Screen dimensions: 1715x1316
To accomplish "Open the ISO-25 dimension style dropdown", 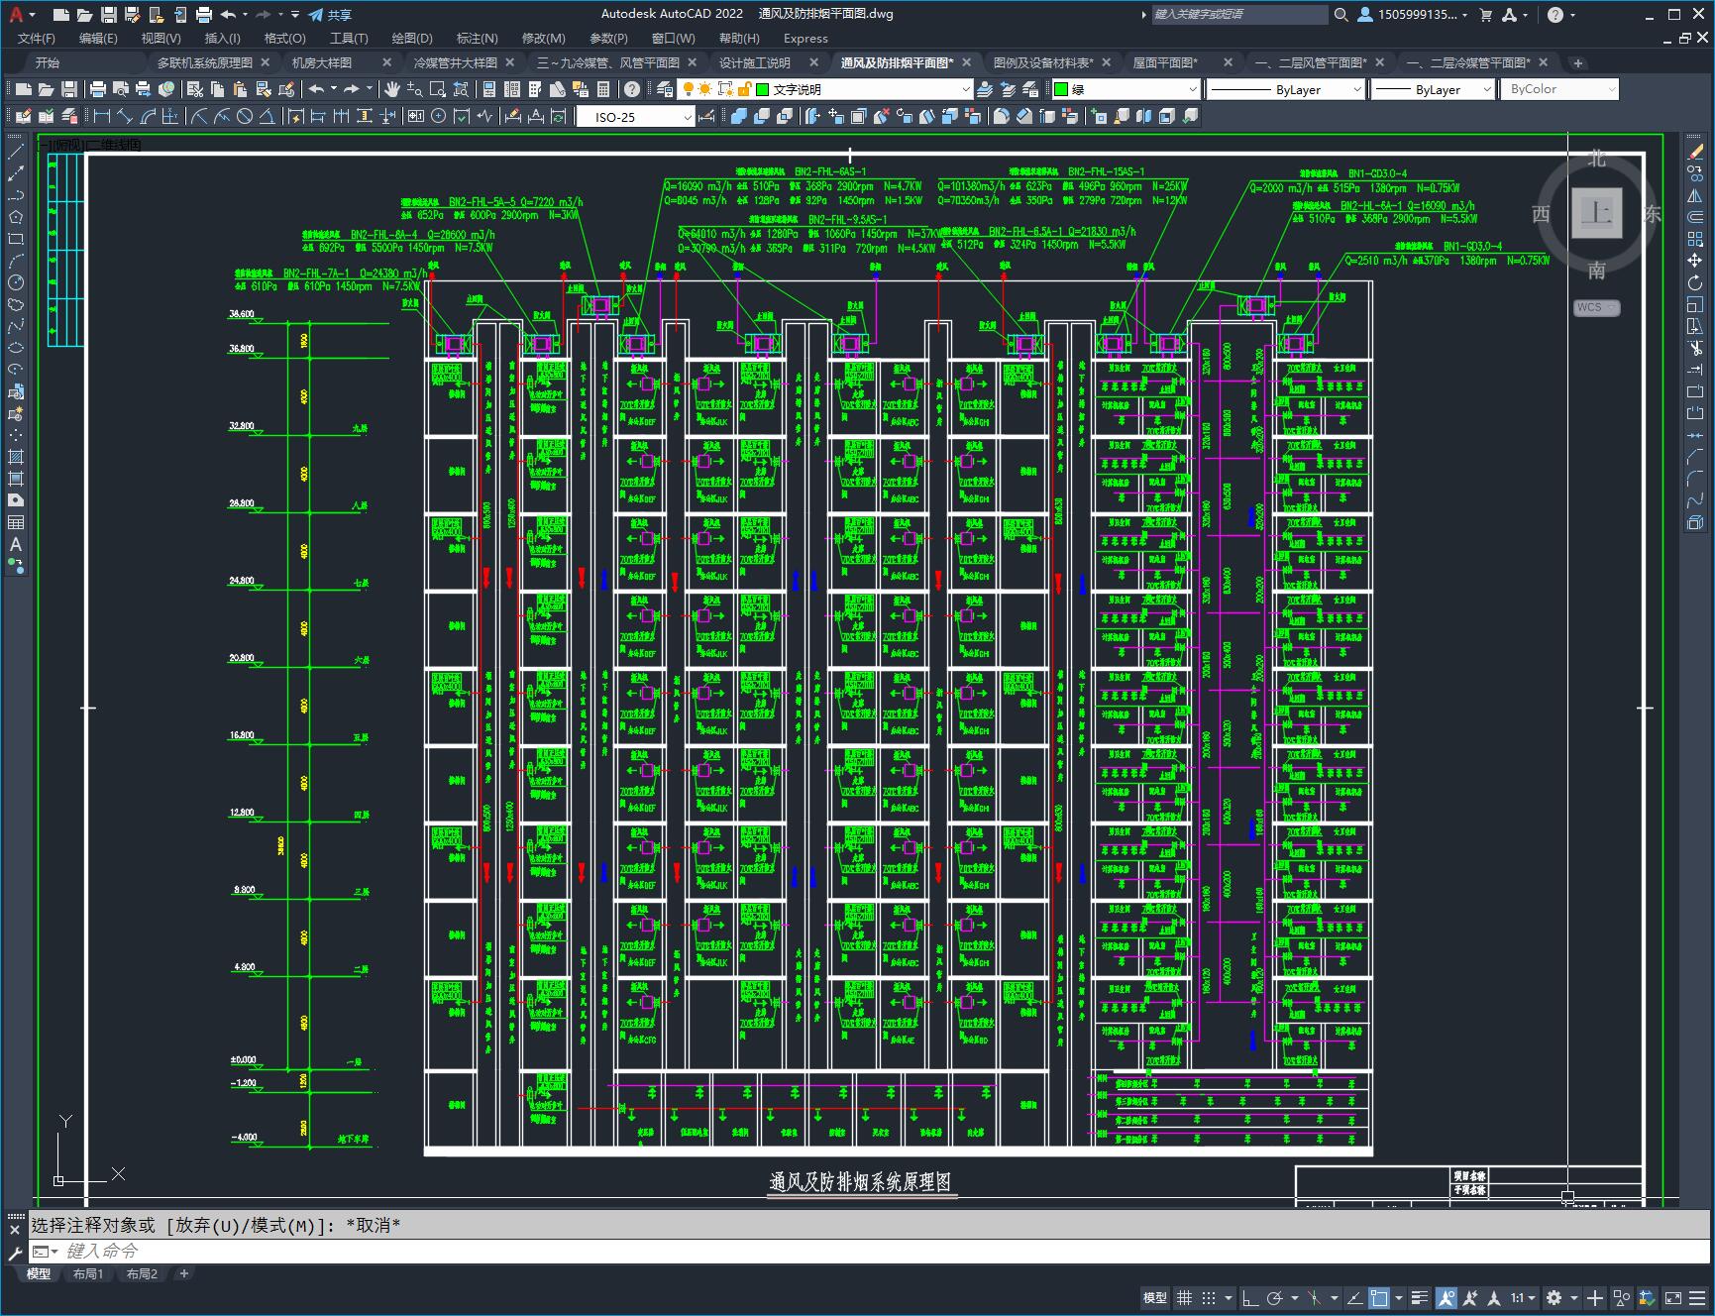I will click(636, 117).
